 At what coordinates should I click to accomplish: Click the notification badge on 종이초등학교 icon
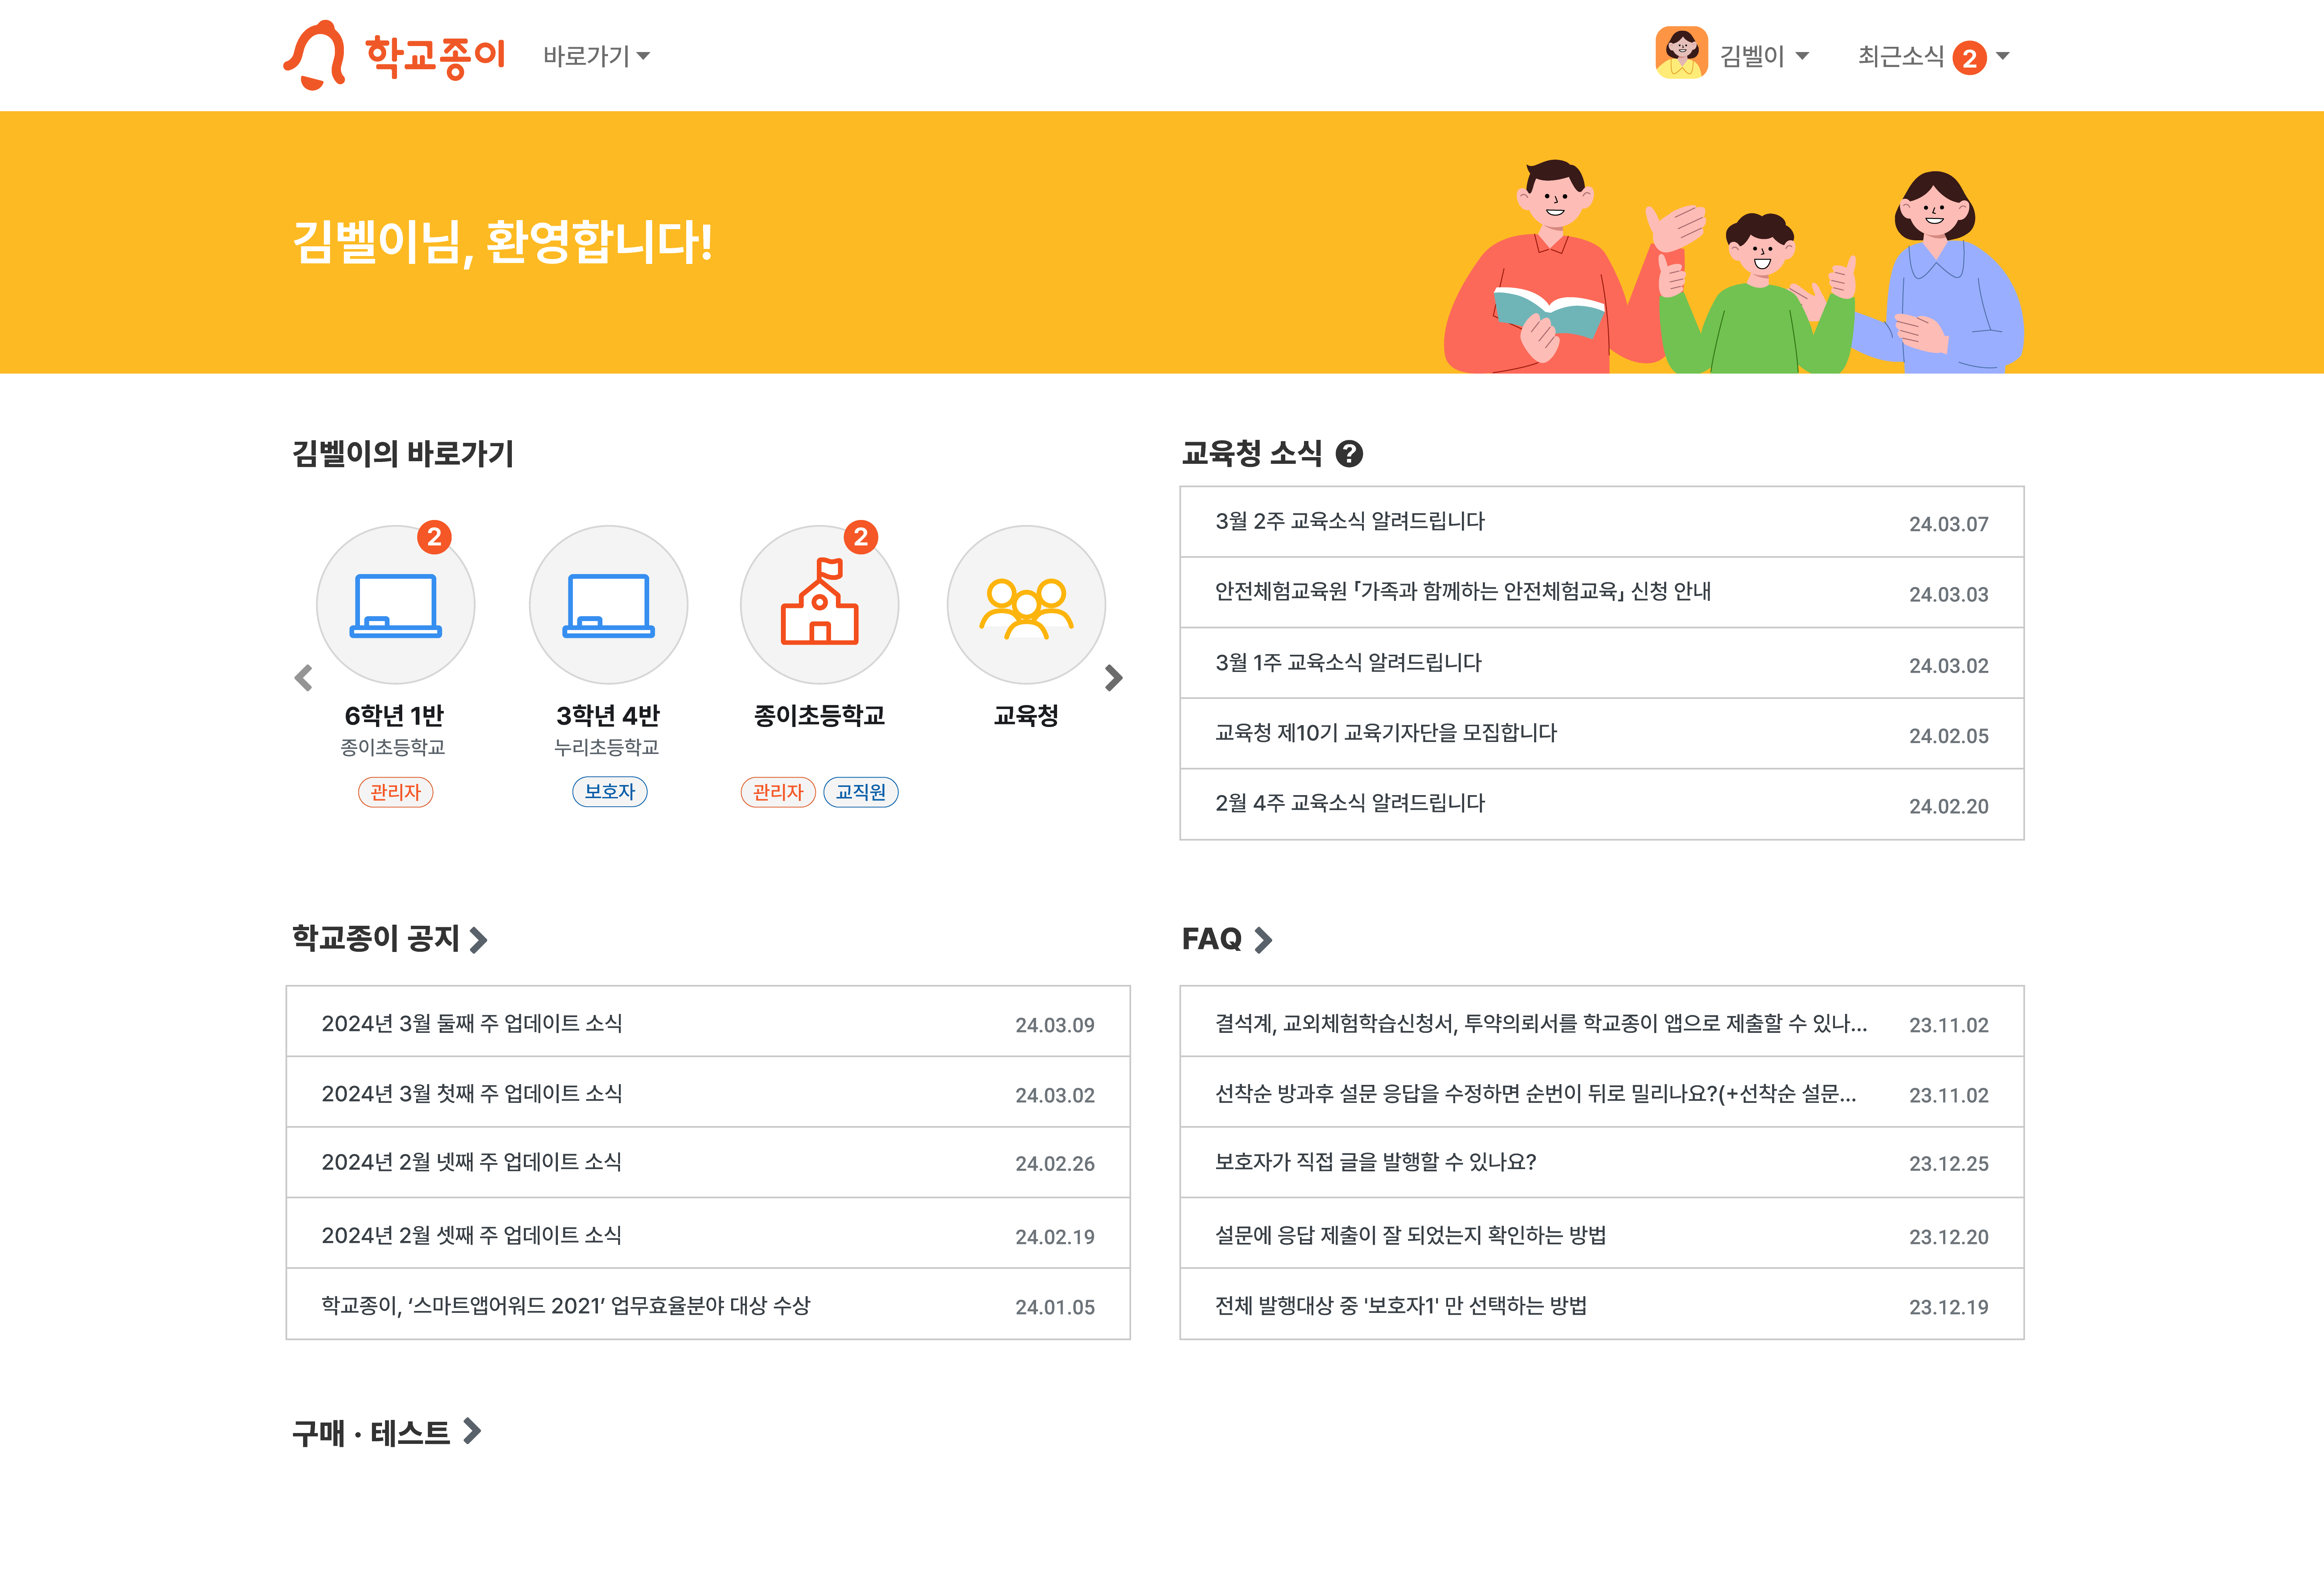861,537
